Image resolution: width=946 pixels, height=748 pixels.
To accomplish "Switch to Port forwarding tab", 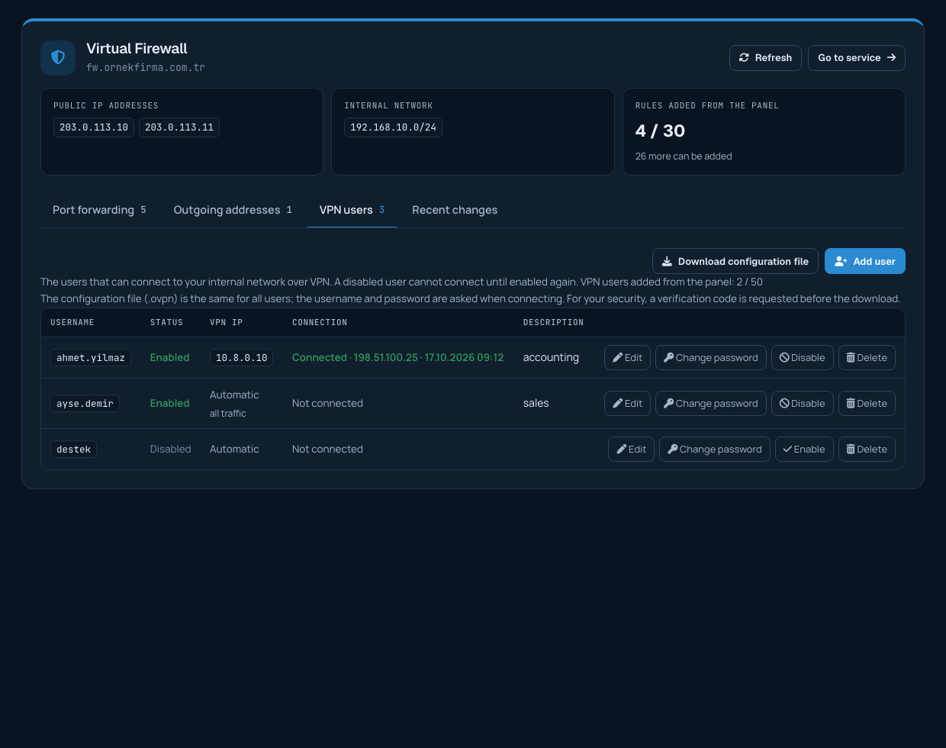I will pos(99,210).
